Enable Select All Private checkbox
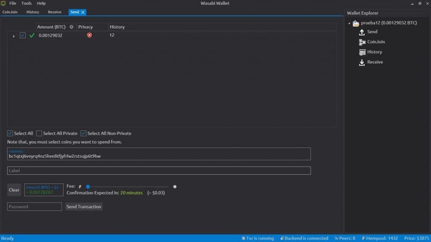The height and width of the screenshot is (242, 431). 39,133
